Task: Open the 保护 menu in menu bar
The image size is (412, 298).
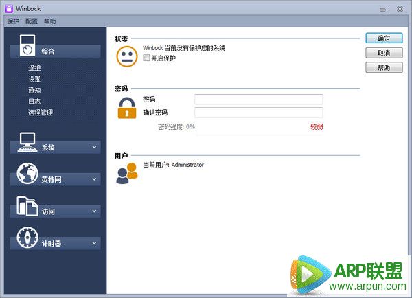Action: 13,21
